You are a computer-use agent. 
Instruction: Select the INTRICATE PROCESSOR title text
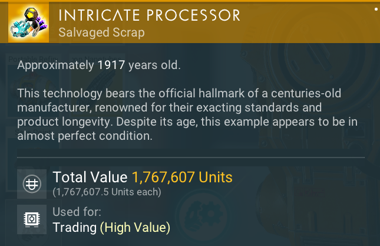tap(150, 15)
